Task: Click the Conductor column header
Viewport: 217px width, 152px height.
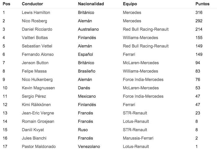Action: [x=33, y=4]
